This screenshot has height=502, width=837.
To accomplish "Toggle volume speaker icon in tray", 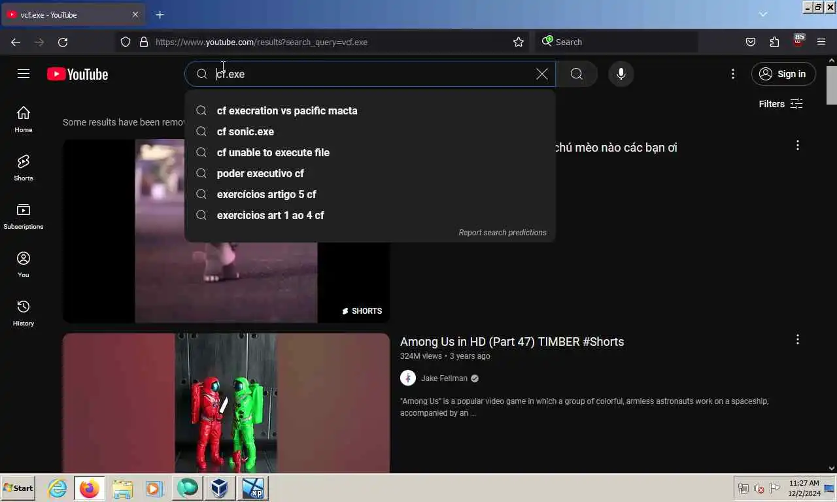I will [x=759, y=488].
